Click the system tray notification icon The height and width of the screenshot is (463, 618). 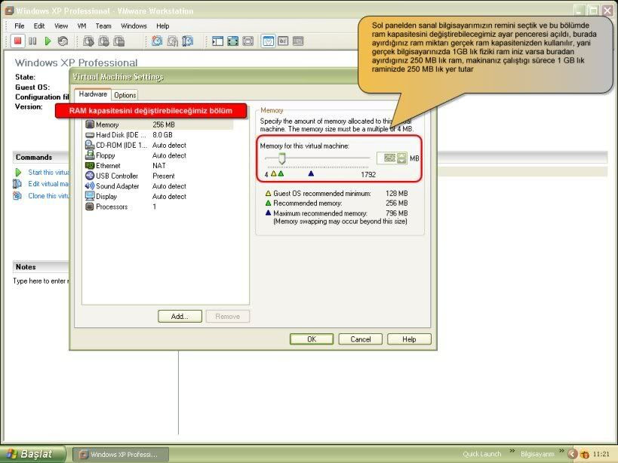pyautogui.click(x=585, y=455)
